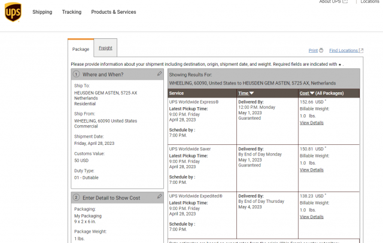383x243 pixels.
Task: Click the Where and When? section header
Action: click(117, 74)
